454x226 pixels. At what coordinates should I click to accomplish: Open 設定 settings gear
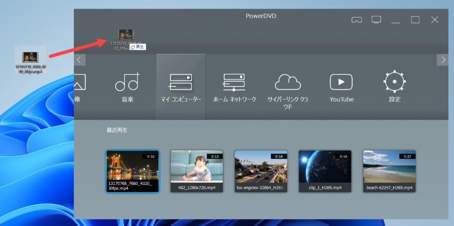(395, 87)
